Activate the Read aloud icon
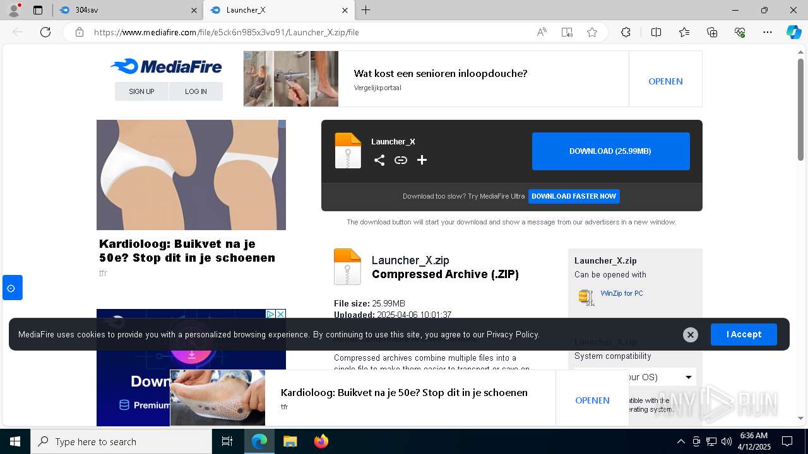Viewport: 808px width, 454px height. (542, 32)
